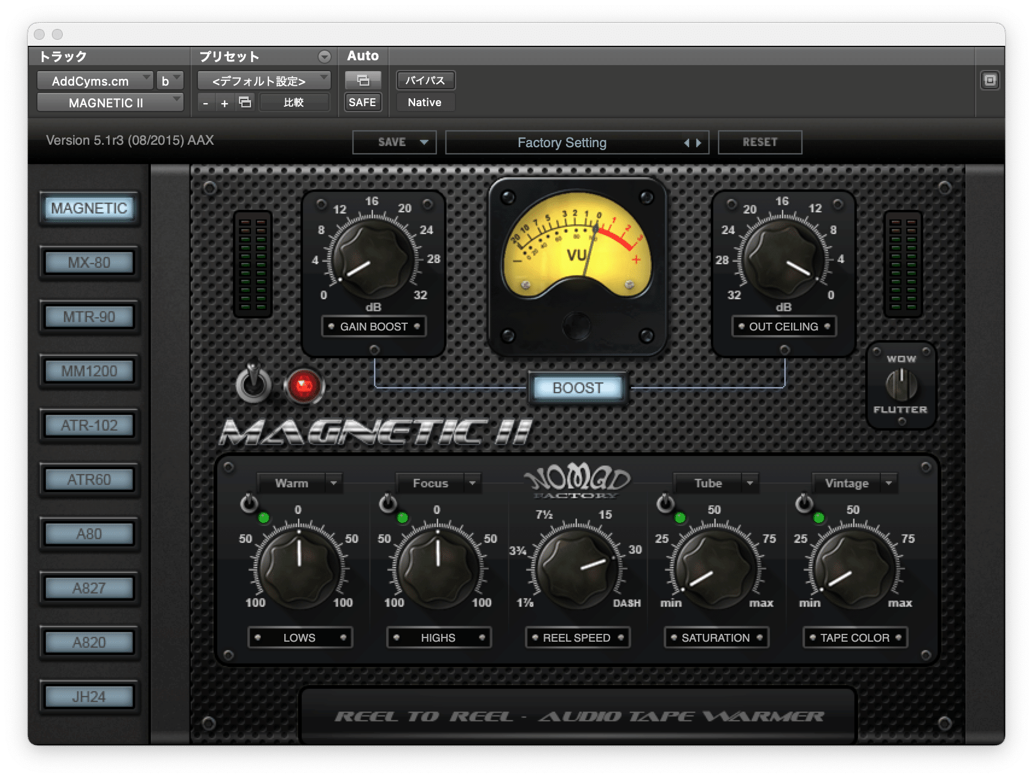Select the MM1200 tape model
The image size is (1033, 778).
click(89, 371)
